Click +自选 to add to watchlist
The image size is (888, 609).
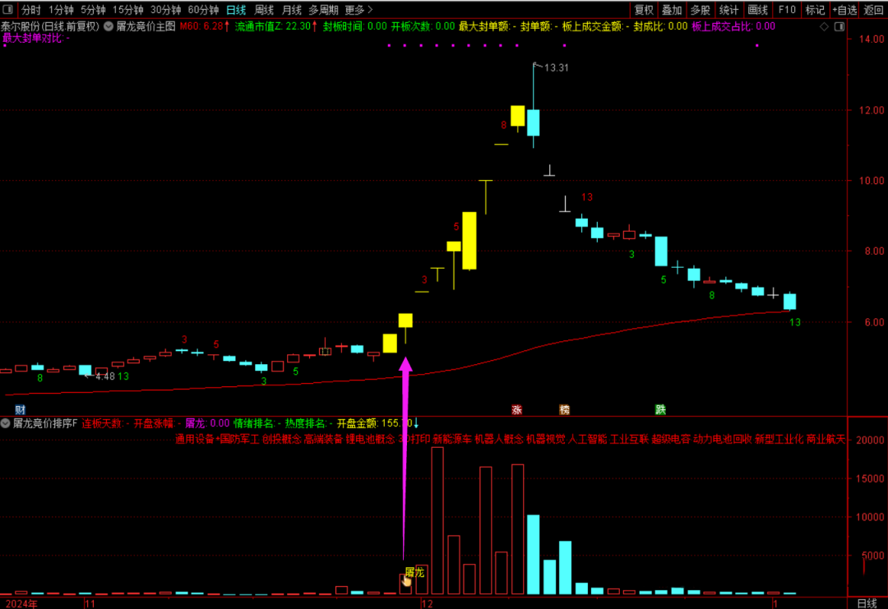[844, 10]
